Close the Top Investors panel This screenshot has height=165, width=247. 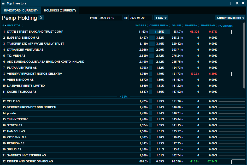243,3
